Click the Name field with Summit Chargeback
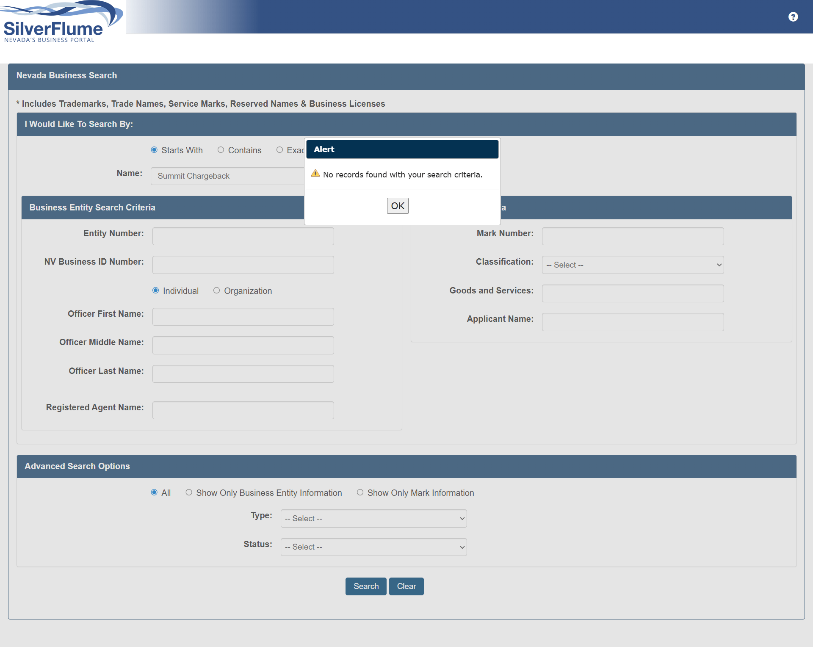This screenshot has width=813, height=647. tap(227, 176)
